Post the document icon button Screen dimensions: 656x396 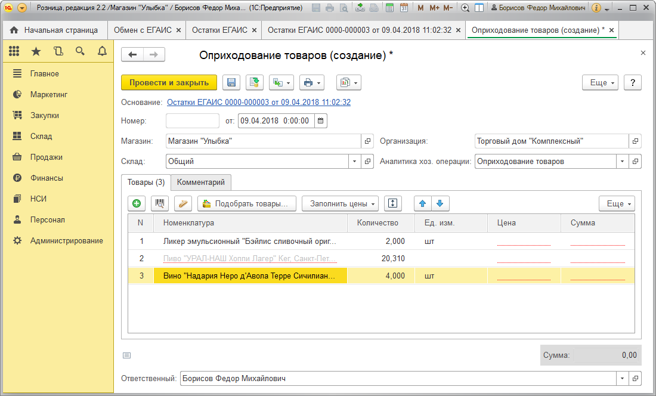255,83
